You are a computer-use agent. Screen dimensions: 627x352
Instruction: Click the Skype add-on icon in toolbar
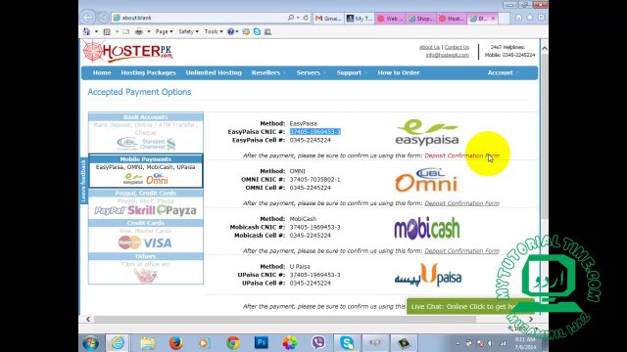(x=257, y=31)
